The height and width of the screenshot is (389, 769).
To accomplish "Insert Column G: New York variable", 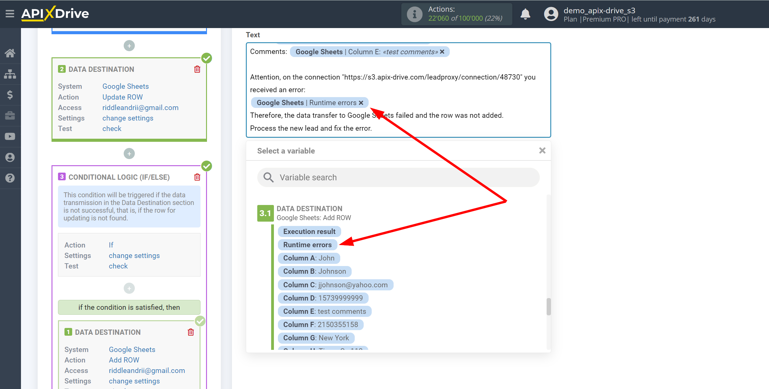I will tap(316, 338).
